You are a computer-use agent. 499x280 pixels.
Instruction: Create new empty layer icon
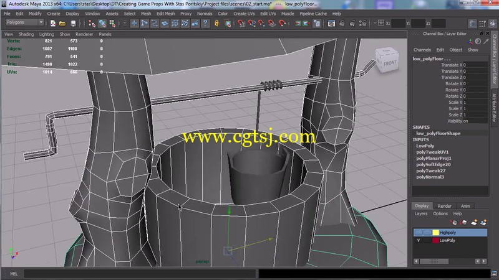[x=474, y=222]
